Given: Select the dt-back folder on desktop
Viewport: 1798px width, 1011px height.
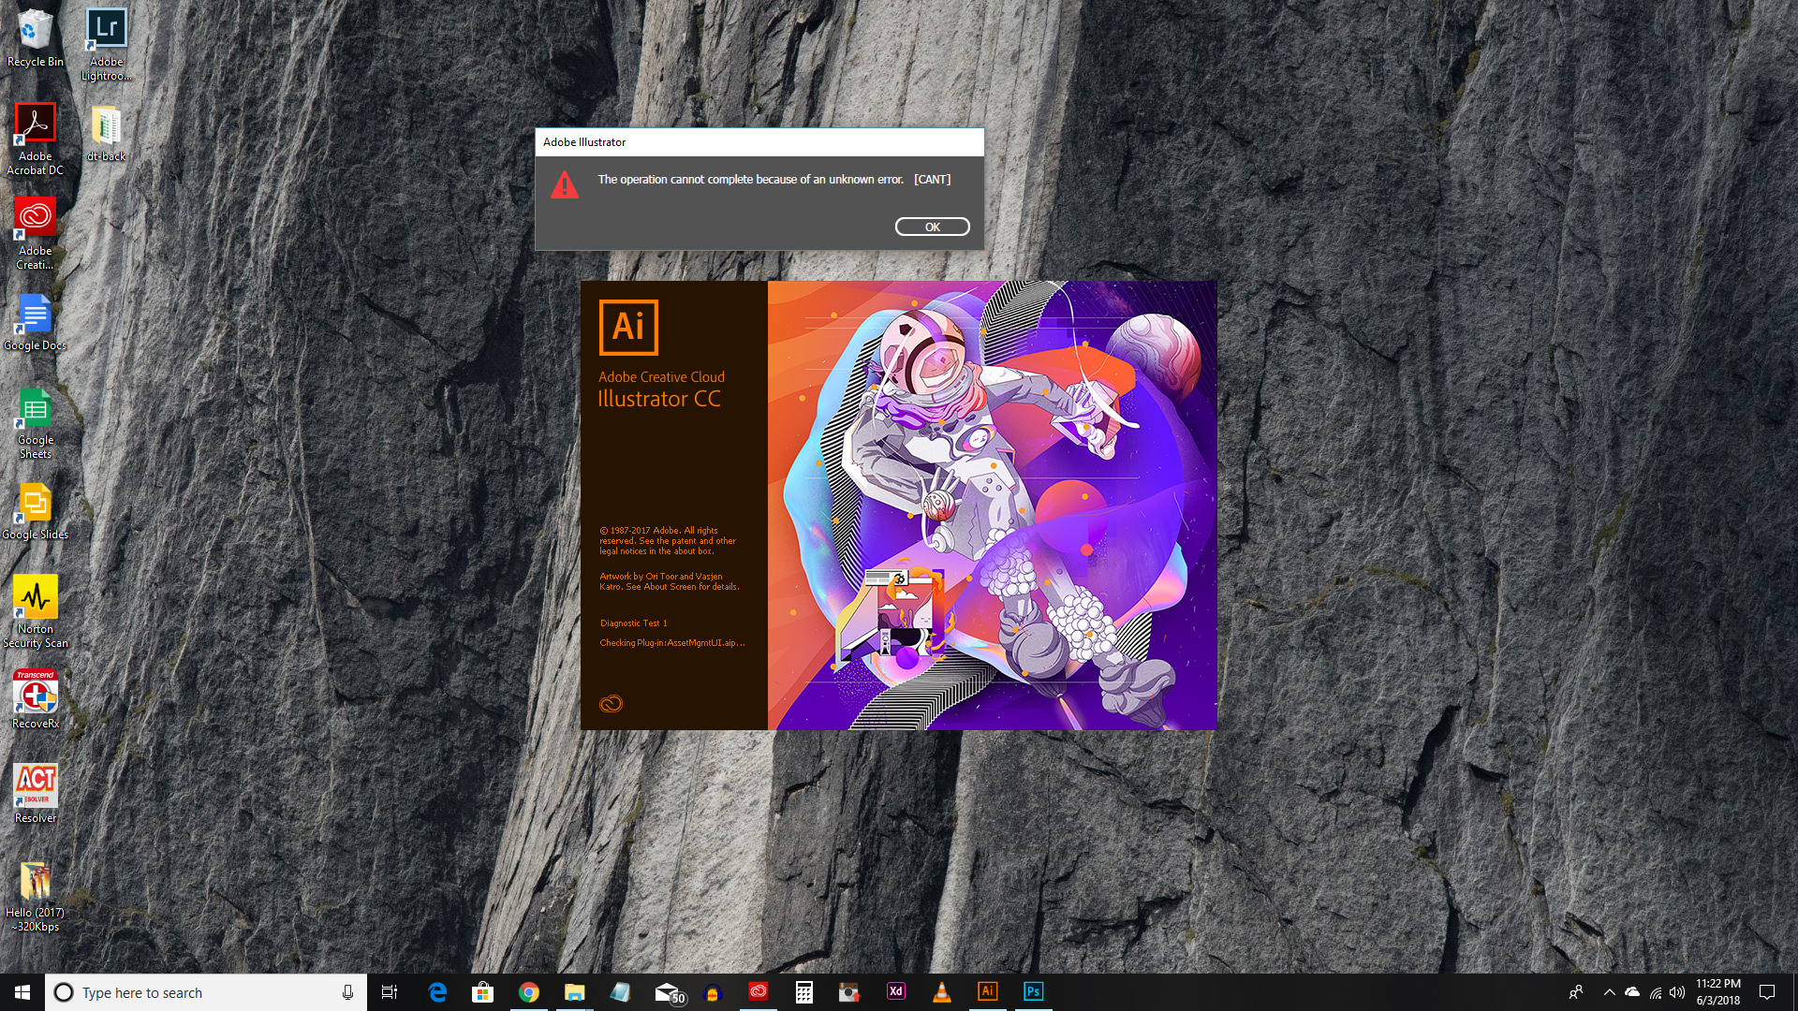Looking at the screenshot, I should [107, 134].
